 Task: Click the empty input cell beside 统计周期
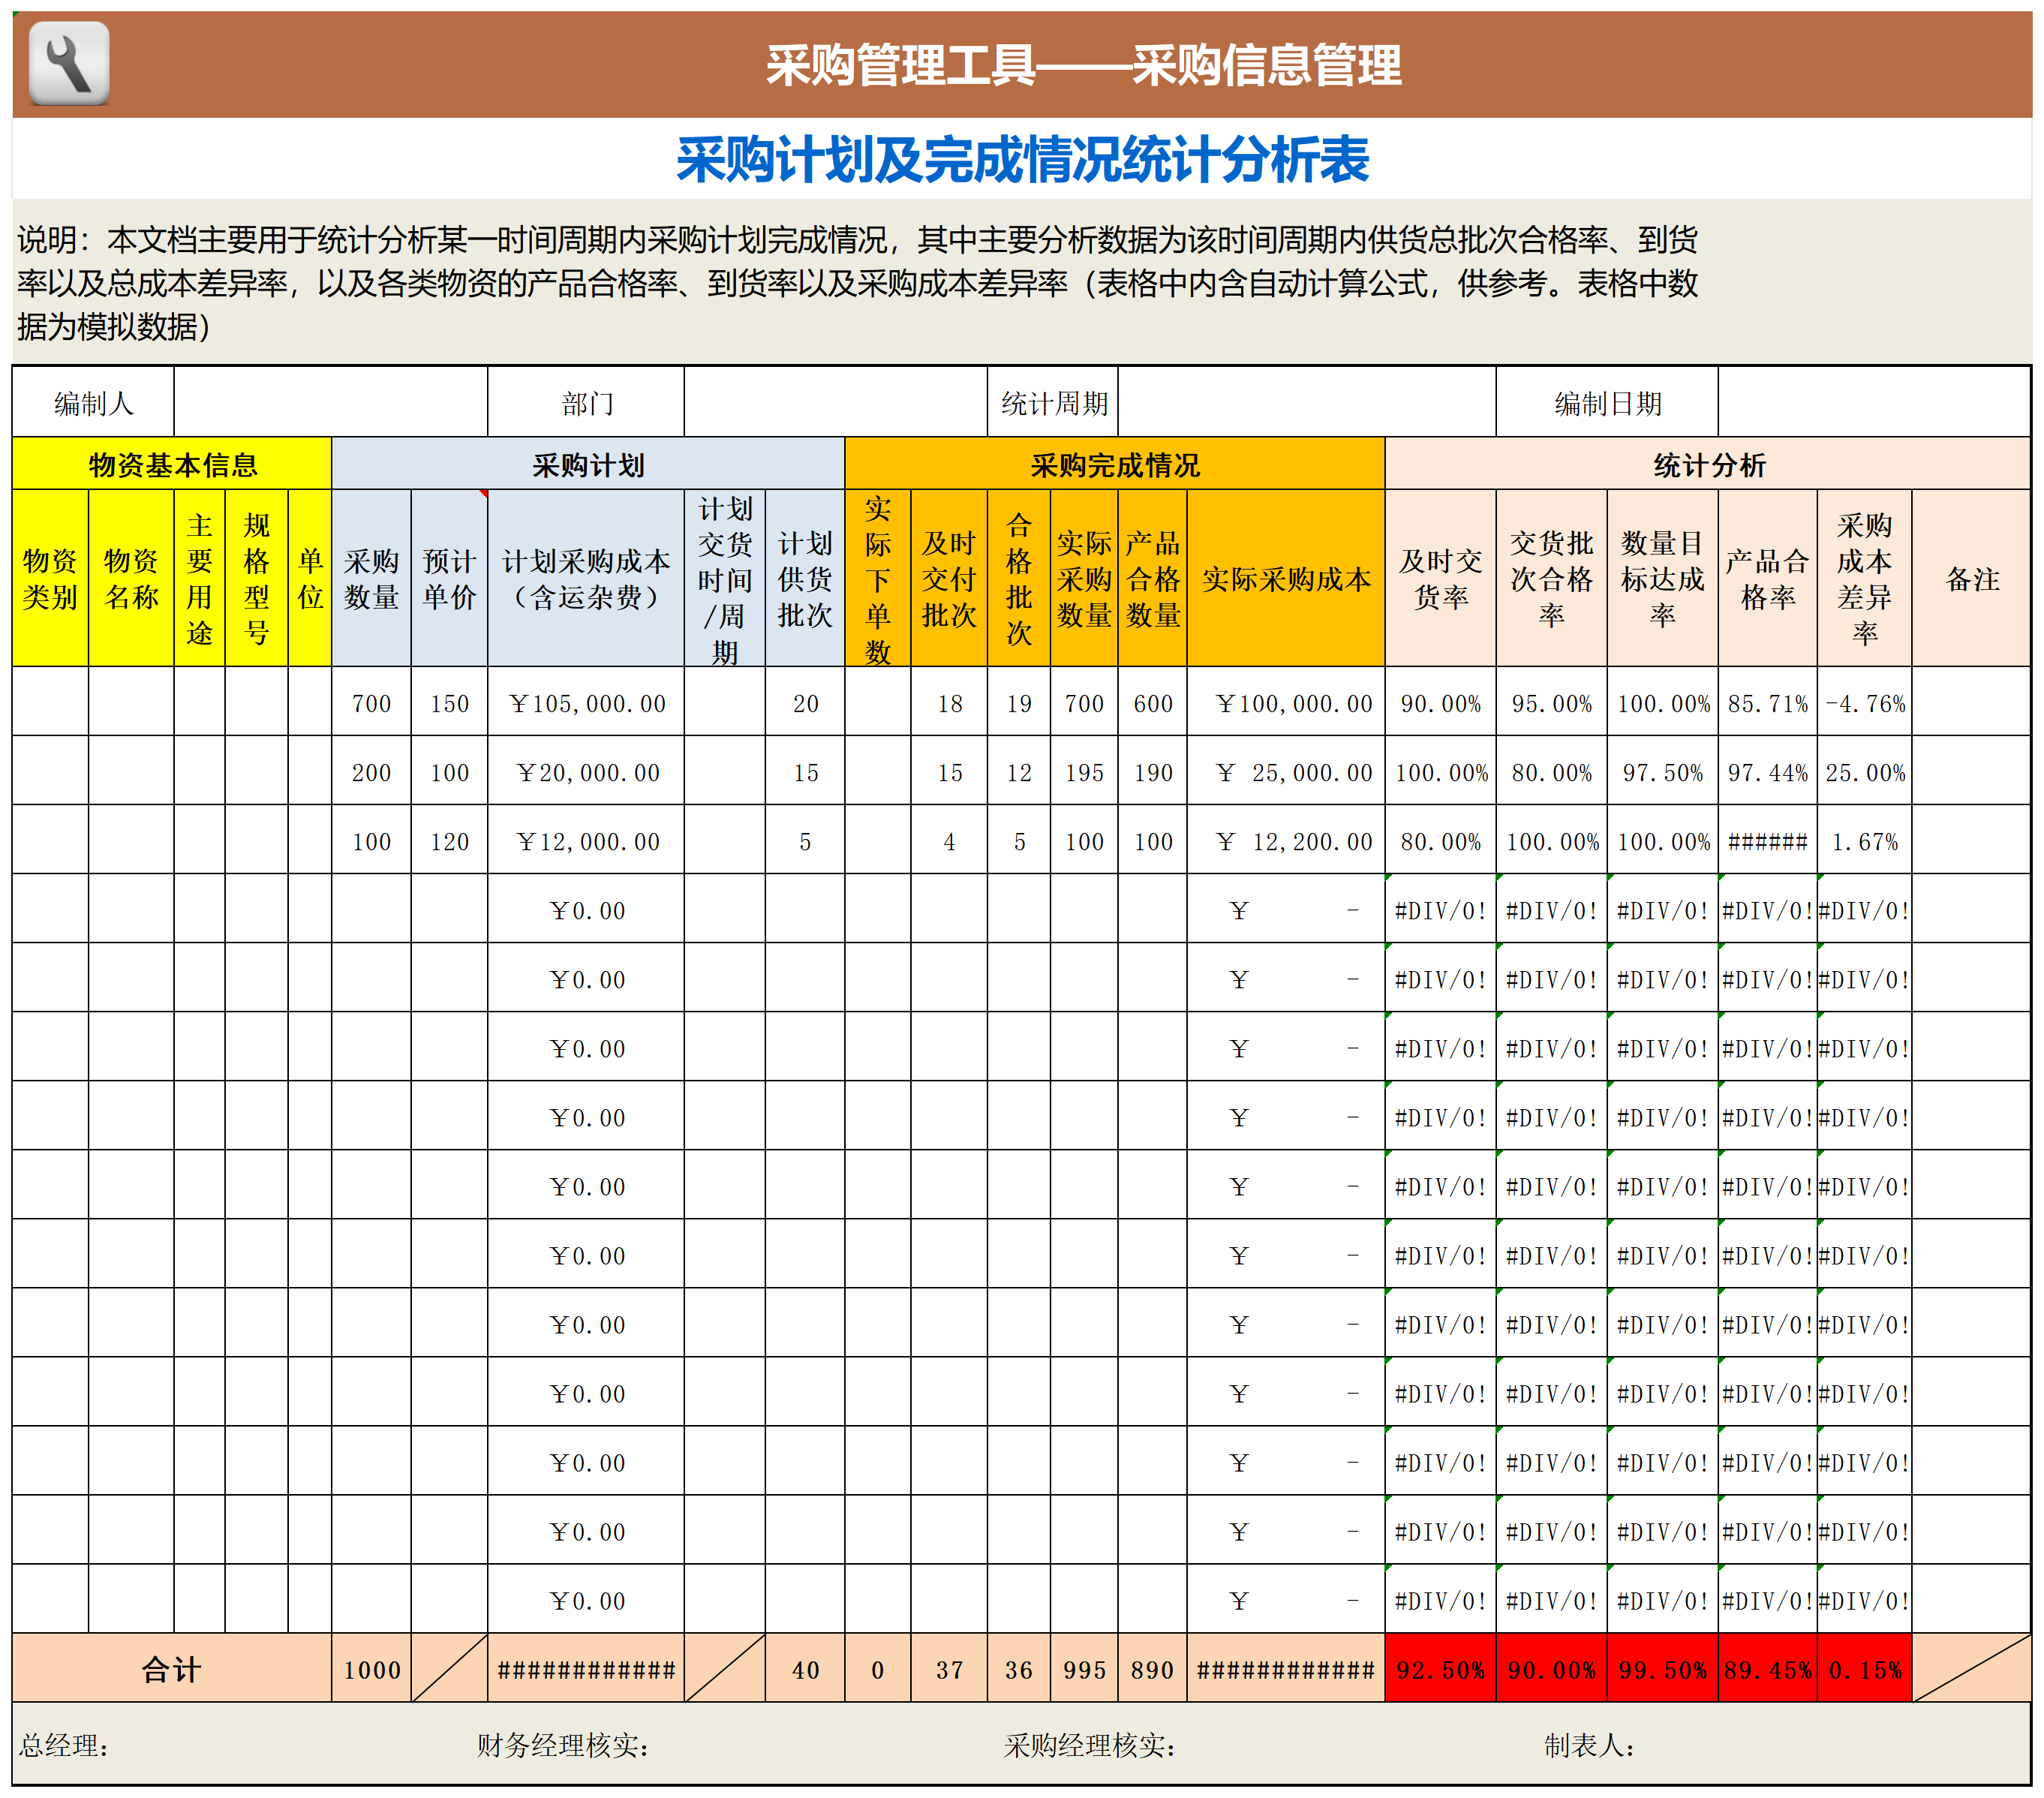click(x=1307, y=403)
